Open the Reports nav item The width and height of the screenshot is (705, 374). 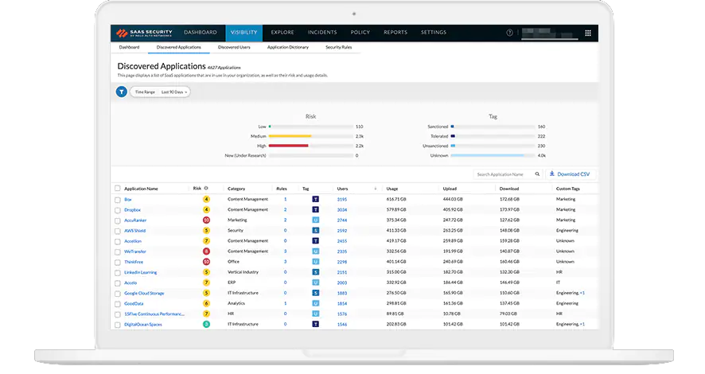click(x=395, y=33)
